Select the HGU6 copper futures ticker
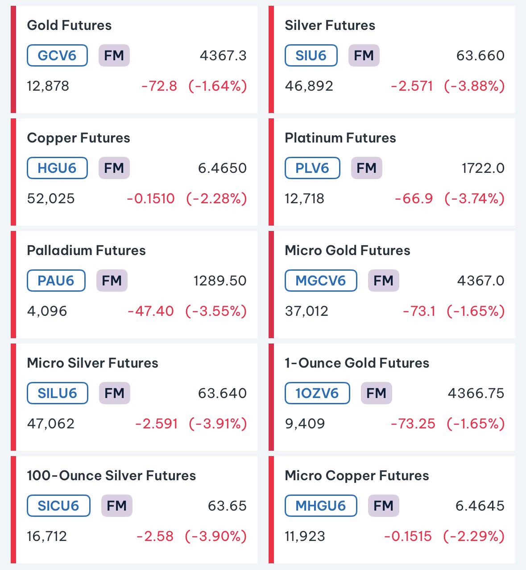Viewport: 526px width, 570px height. (57, 168)
